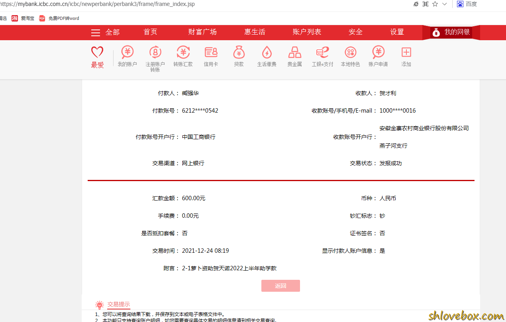Click the currency value 人民币
This screenshot has height=322, width=506.
pyautogui.click(x=388, y=198)
